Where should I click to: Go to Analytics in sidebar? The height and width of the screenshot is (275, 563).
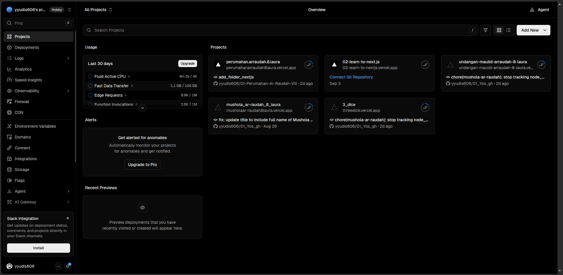pyautogui.click(x=38, y=69)
